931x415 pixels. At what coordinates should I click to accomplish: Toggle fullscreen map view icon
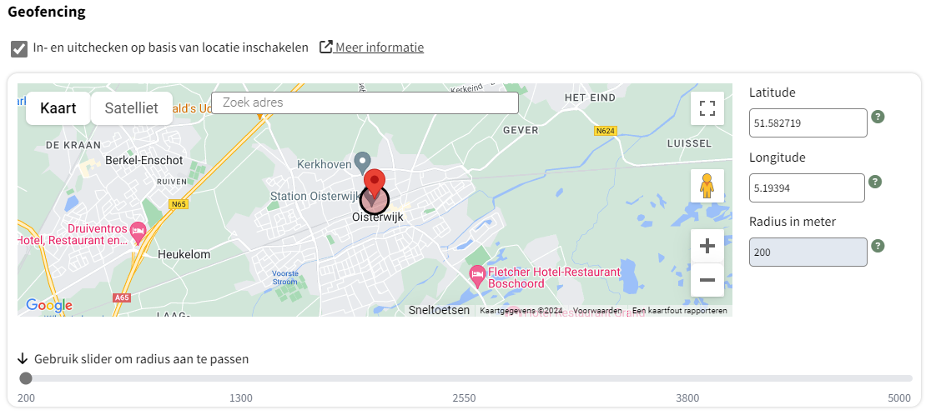707,108
